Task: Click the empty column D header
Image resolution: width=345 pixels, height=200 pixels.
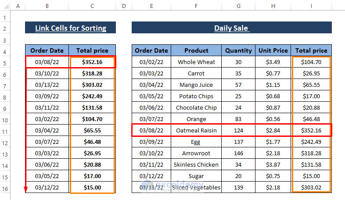Action: (x=124, y=6)
